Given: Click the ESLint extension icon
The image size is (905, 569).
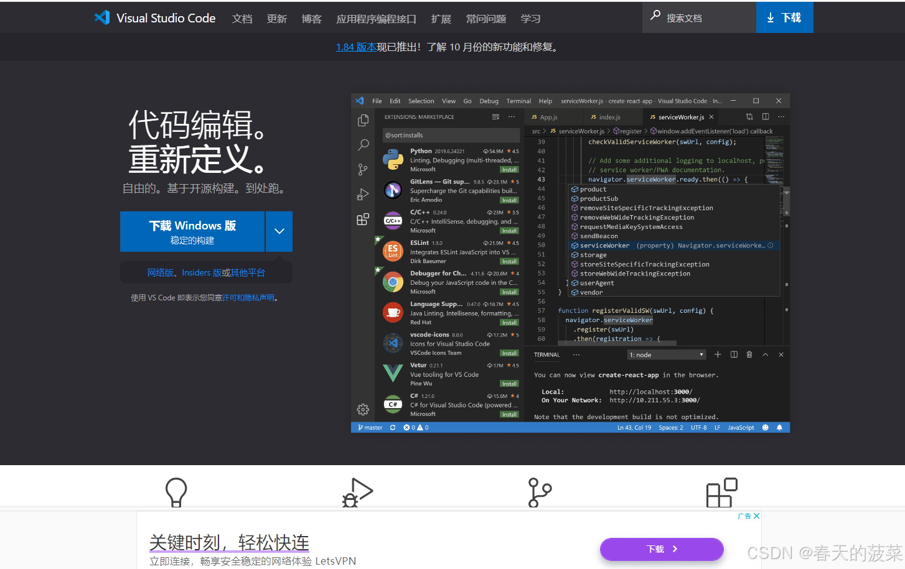Looking at the screenshot, I should 393,251.
